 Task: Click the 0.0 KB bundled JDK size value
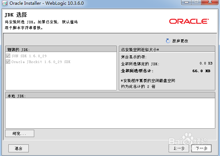tap(206, 63)
